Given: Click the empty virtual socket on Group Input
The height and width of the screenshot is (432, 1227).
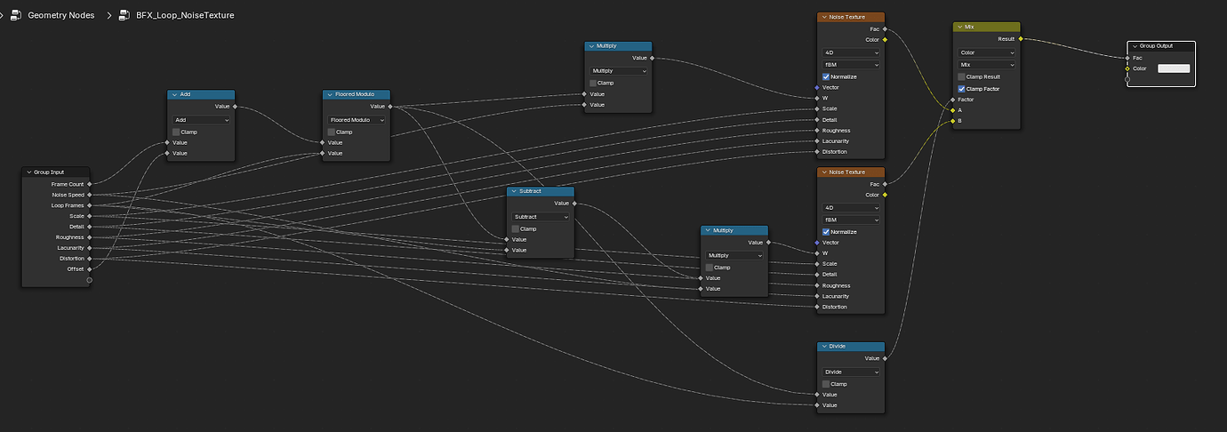Looking at the screenshot, I should (x=90, y=280).
